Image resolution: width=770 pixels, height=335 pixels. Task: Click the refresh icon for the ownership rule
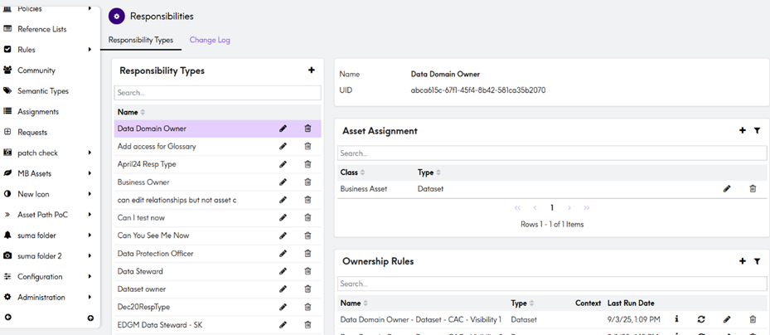[701, 319]
